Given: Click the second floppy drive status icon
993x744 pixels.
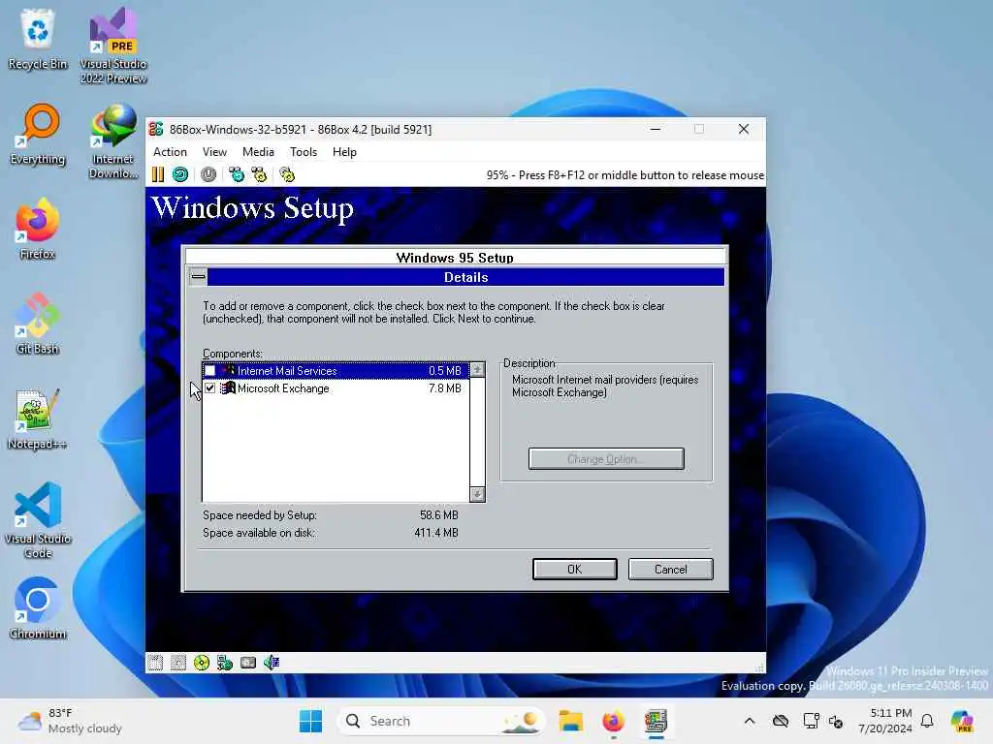Looking at the screenshot, I should [x=178, y=663].
